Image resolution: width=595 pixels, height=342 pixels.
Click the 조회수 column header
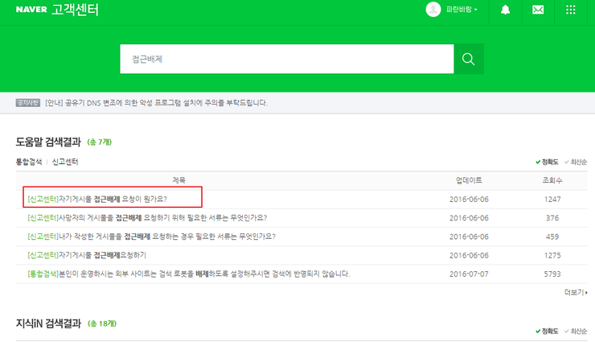[x=552, y=180]
